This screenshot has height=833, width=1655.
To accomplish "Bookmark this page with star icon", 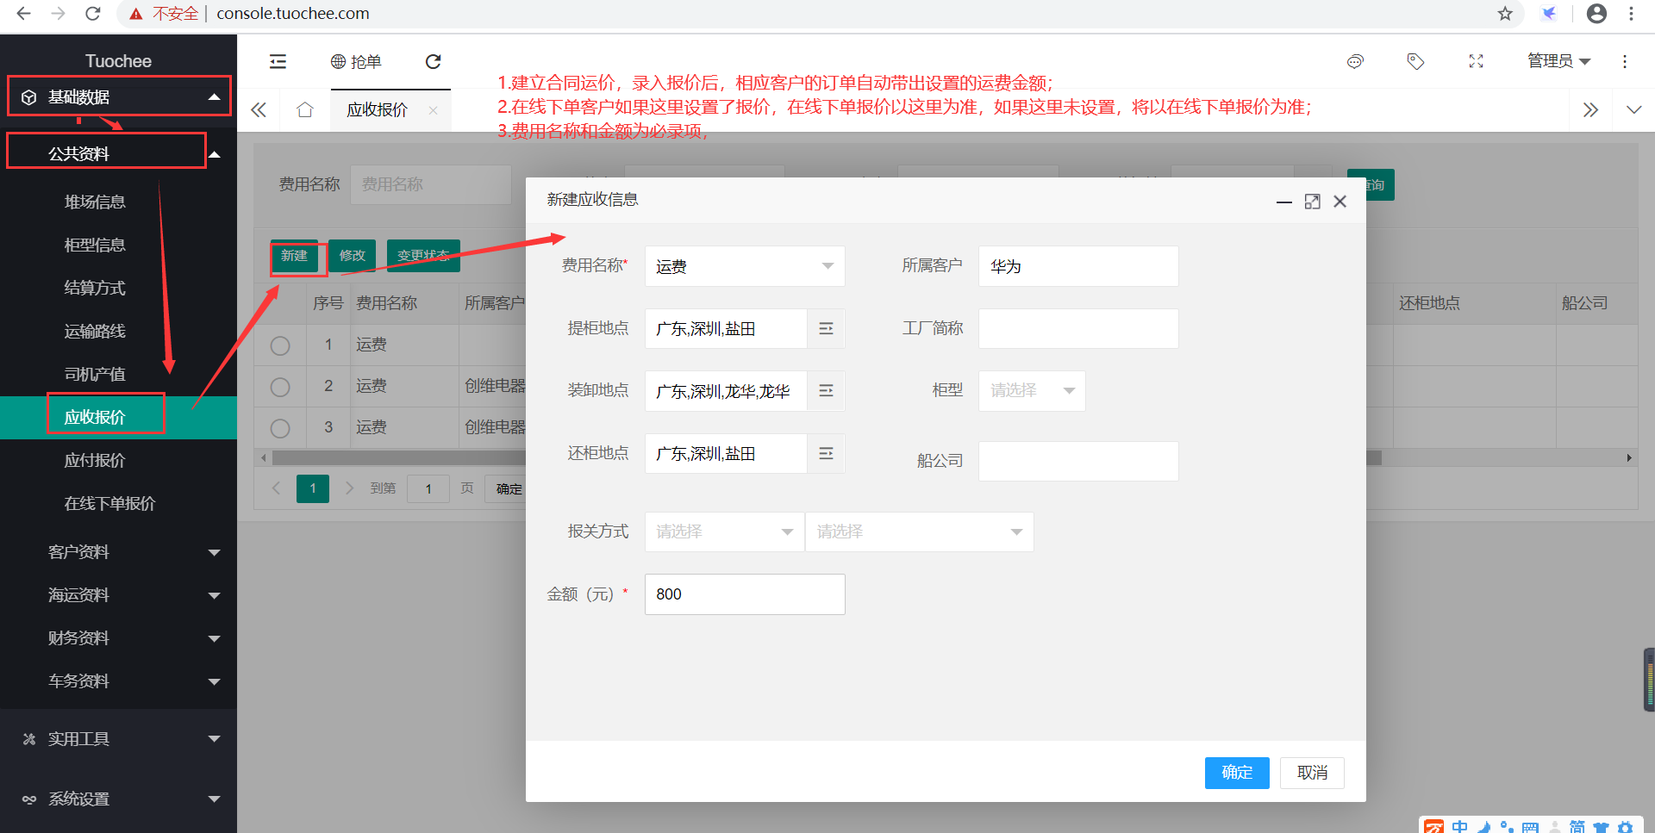I will click(1505, 14).
